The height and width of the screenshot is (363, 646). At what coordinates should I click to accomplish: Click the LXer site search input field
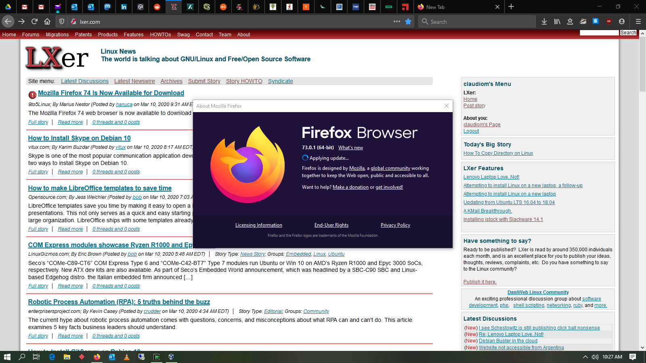pos(599,33)
